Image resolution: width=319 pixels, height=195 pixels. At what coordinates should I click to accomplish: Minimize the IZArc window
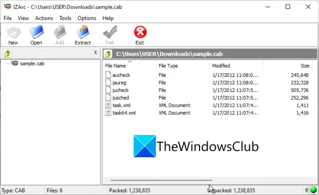[268, 7]
